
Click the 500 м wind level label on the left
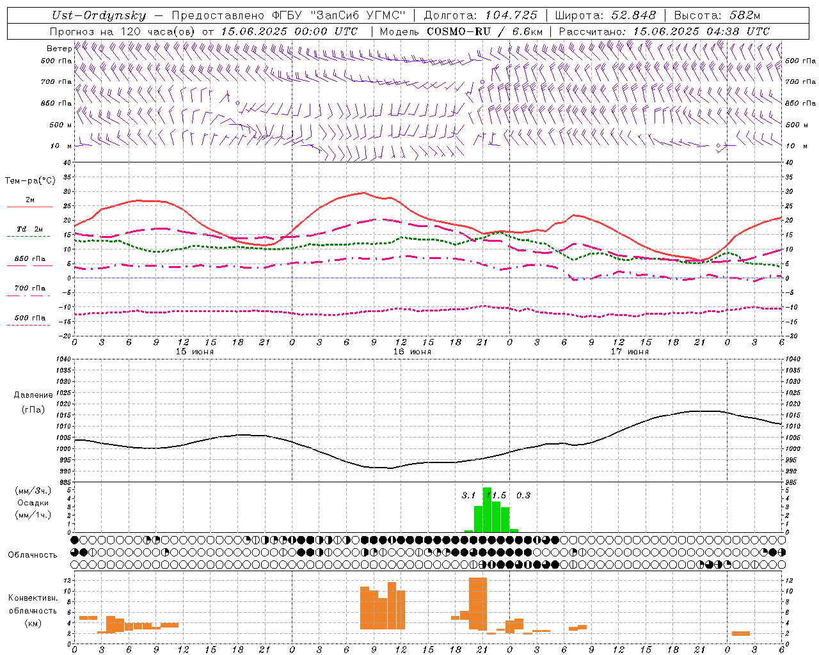(61, 125)
